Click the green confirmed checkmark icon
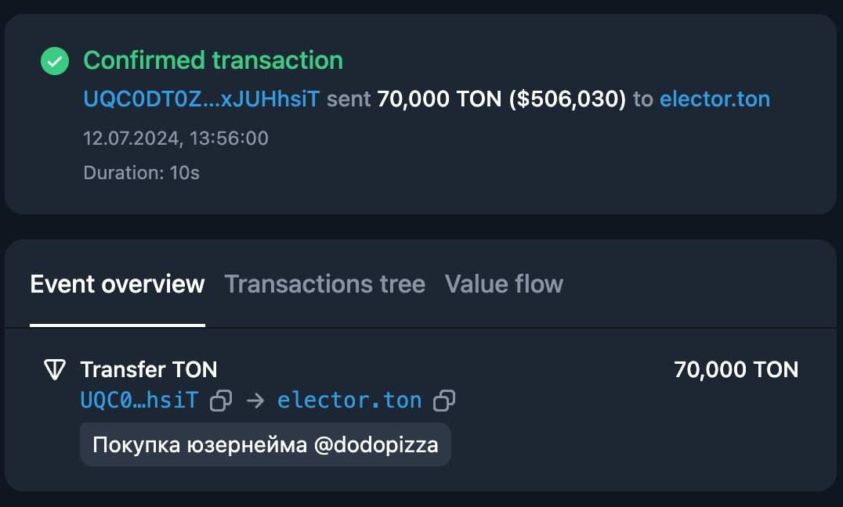 point(55,61)
